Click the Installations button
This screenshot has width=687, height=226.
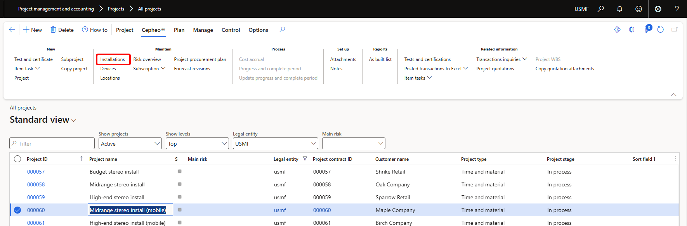point(113,59)
